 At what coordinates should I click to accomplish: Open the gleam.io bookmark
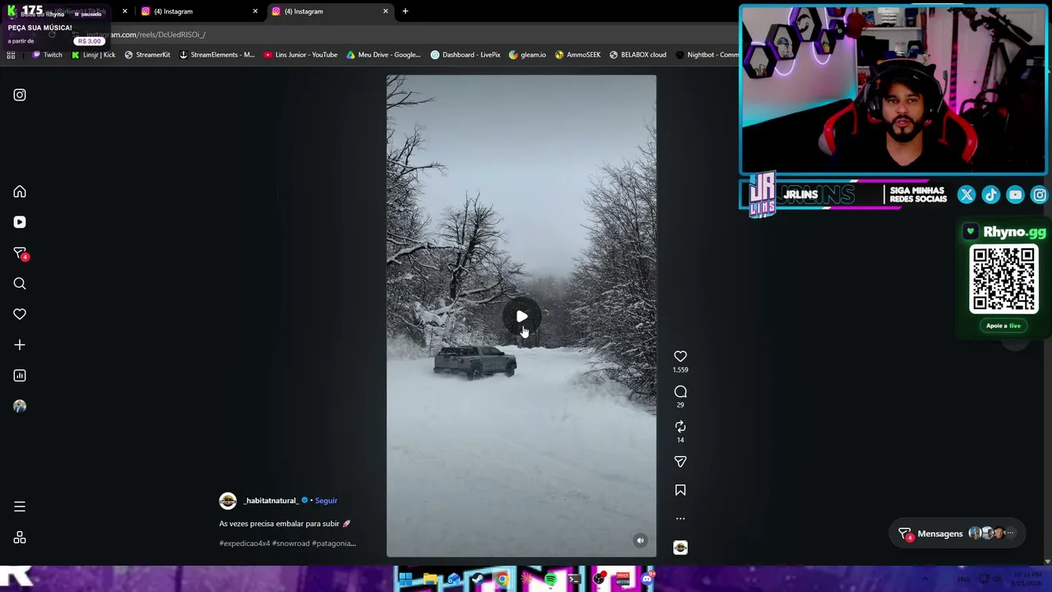click(x=528, y=55)
